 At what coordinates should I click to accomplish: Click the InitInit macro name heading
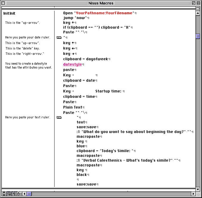point(9,13)
